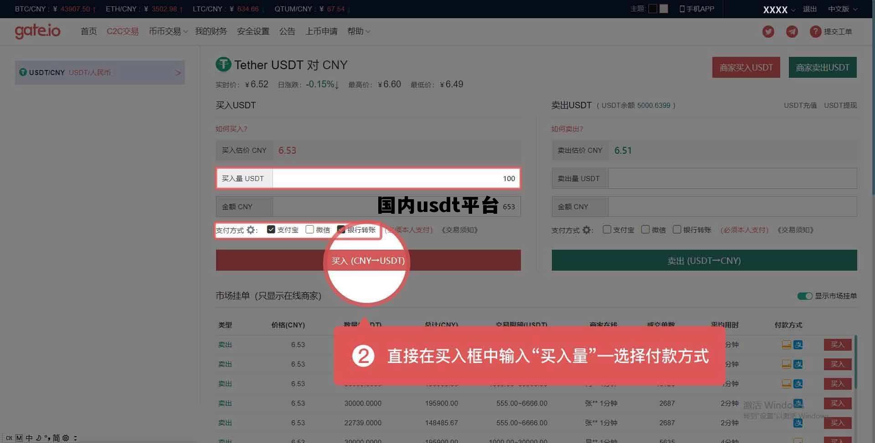
Task: Click 买入 button in the 22739.0000 row
Action: coord(838,423)
